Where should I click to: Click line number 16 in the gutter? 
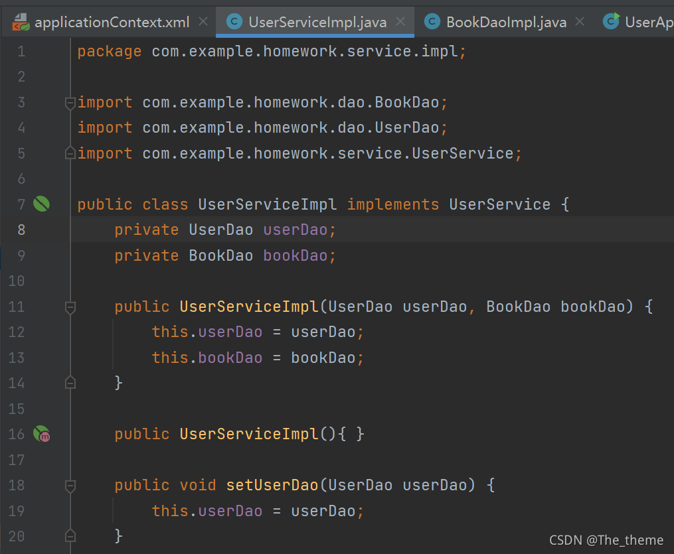pyautogui.click(x=17, y=434)
